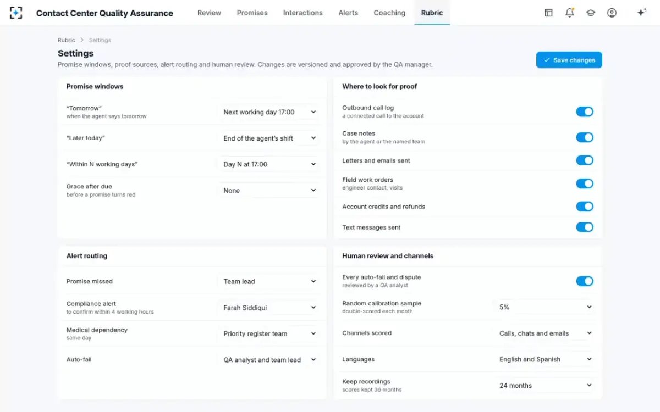The image size is (660, 412).
Task: Open the graduation cap training icon
Action: point(591,13)
